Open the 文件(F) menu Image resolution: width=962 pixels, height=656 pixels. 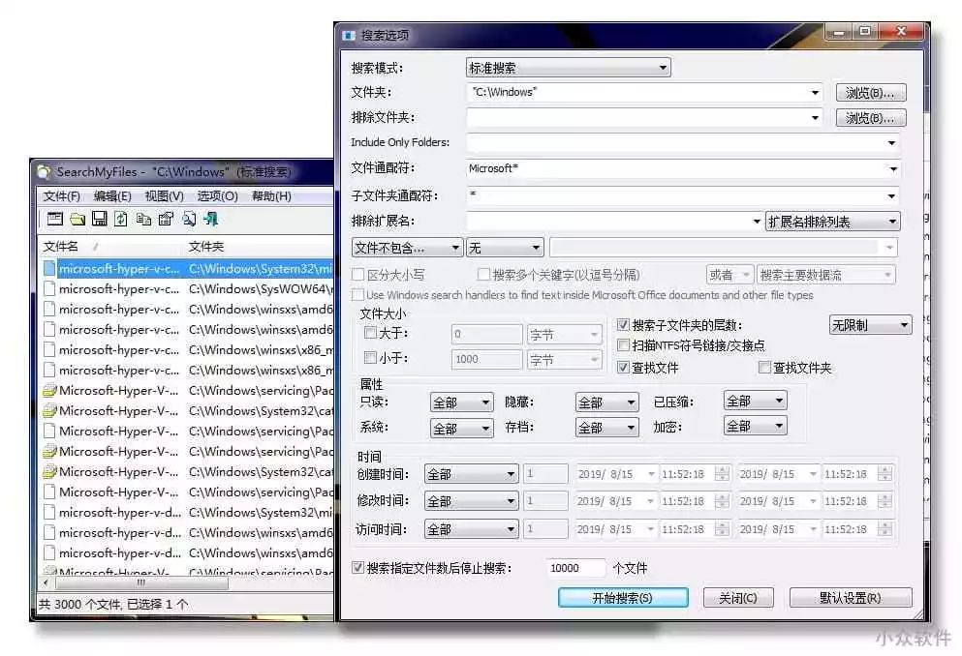coord(61,196)
